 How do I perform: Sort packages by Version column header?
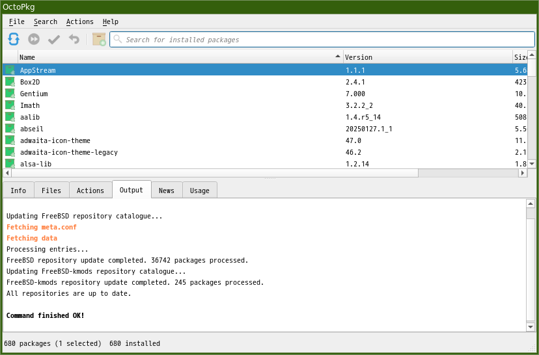point(428,57)
